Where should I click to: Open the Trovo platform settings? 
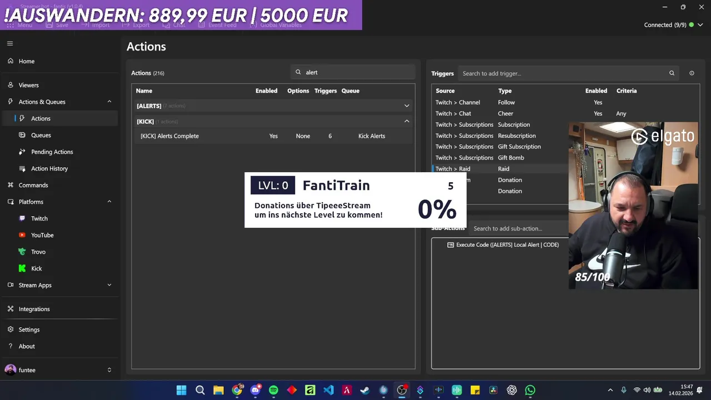38,252
